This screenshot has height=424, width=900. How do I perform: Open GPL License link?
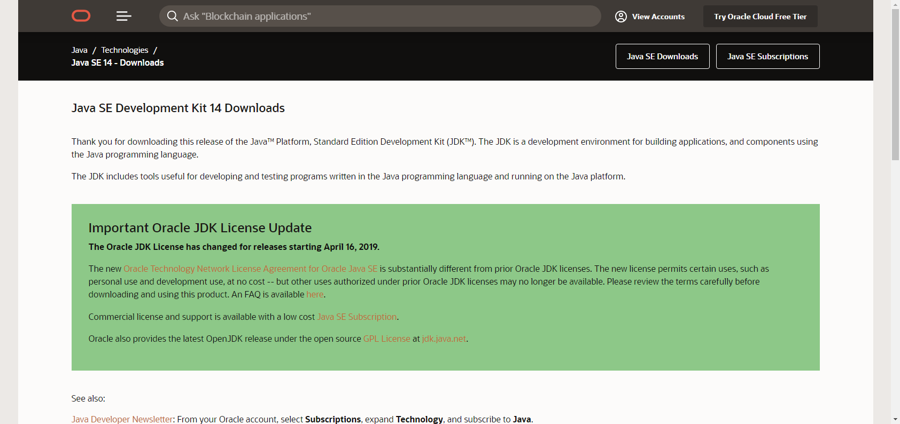(387, 339)
